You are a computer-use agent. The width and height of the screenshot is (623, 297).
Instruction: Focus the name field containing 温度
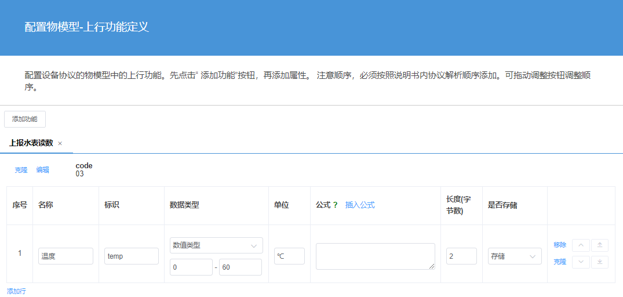point(65,256)
